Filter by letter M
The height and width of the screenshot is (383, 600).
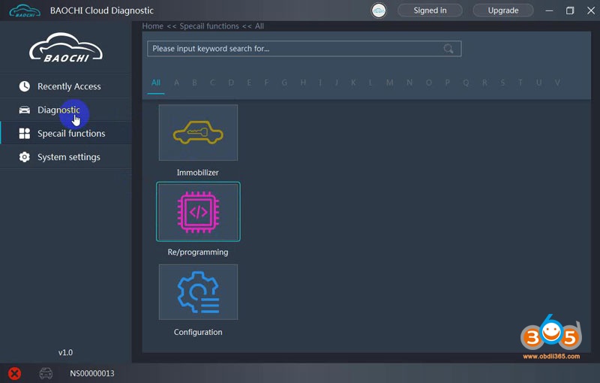[x=389, y=83]
